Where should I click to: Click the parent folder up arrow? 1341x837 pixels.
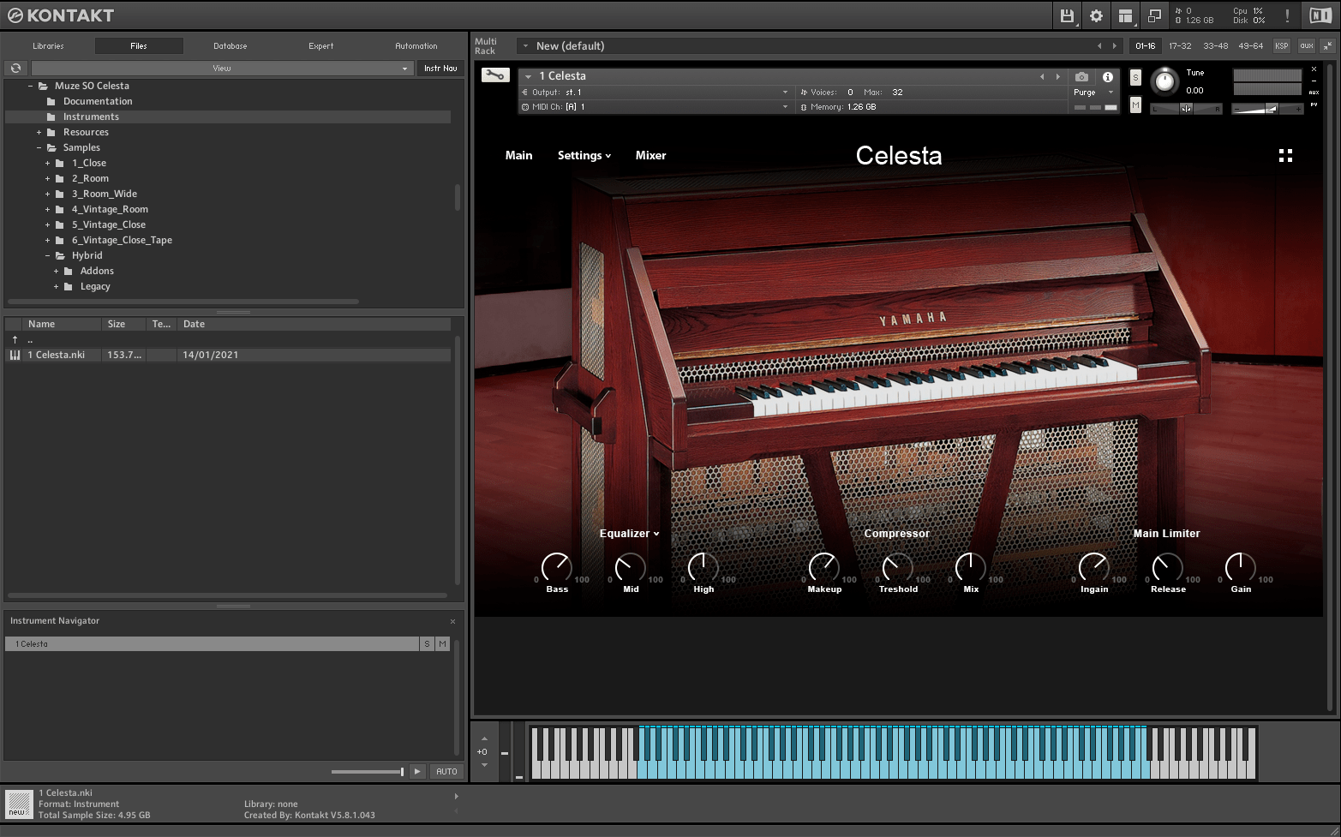tap(15, 340)
